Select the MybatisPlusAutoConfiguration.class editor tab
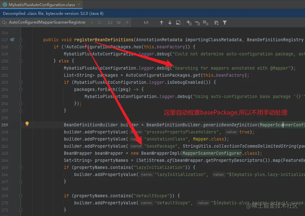The image size is (305, 216). point(42,5)
